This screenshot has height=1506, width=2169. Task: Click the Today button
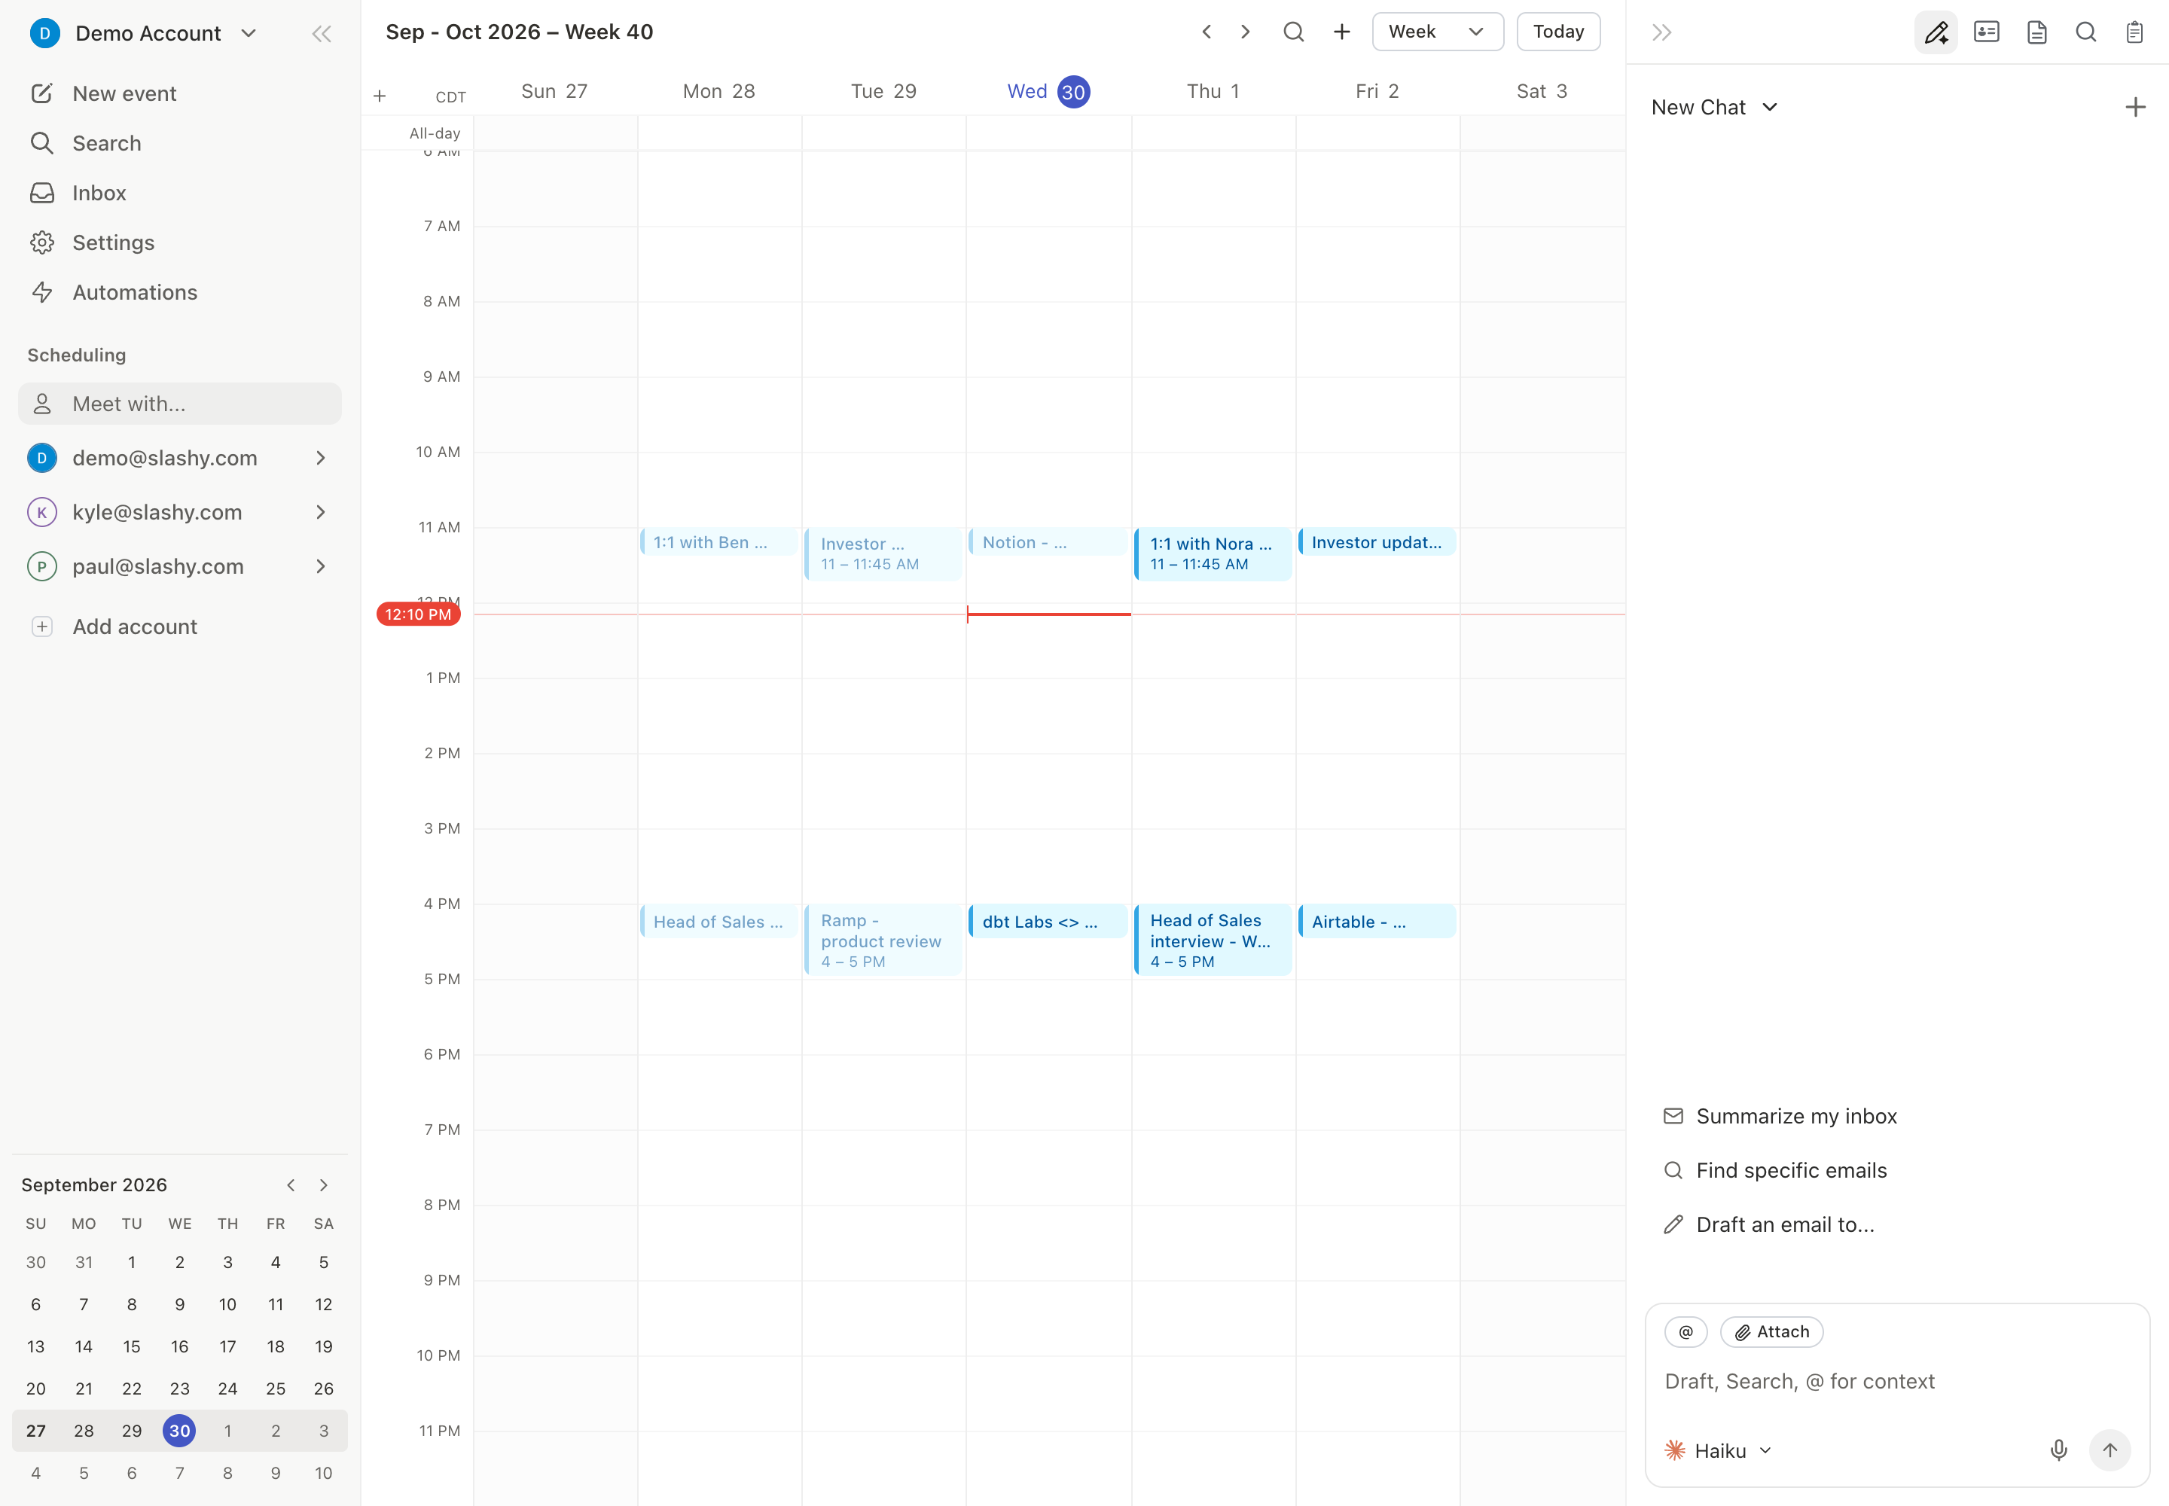pyautogui.click(x=1558, y=32)
